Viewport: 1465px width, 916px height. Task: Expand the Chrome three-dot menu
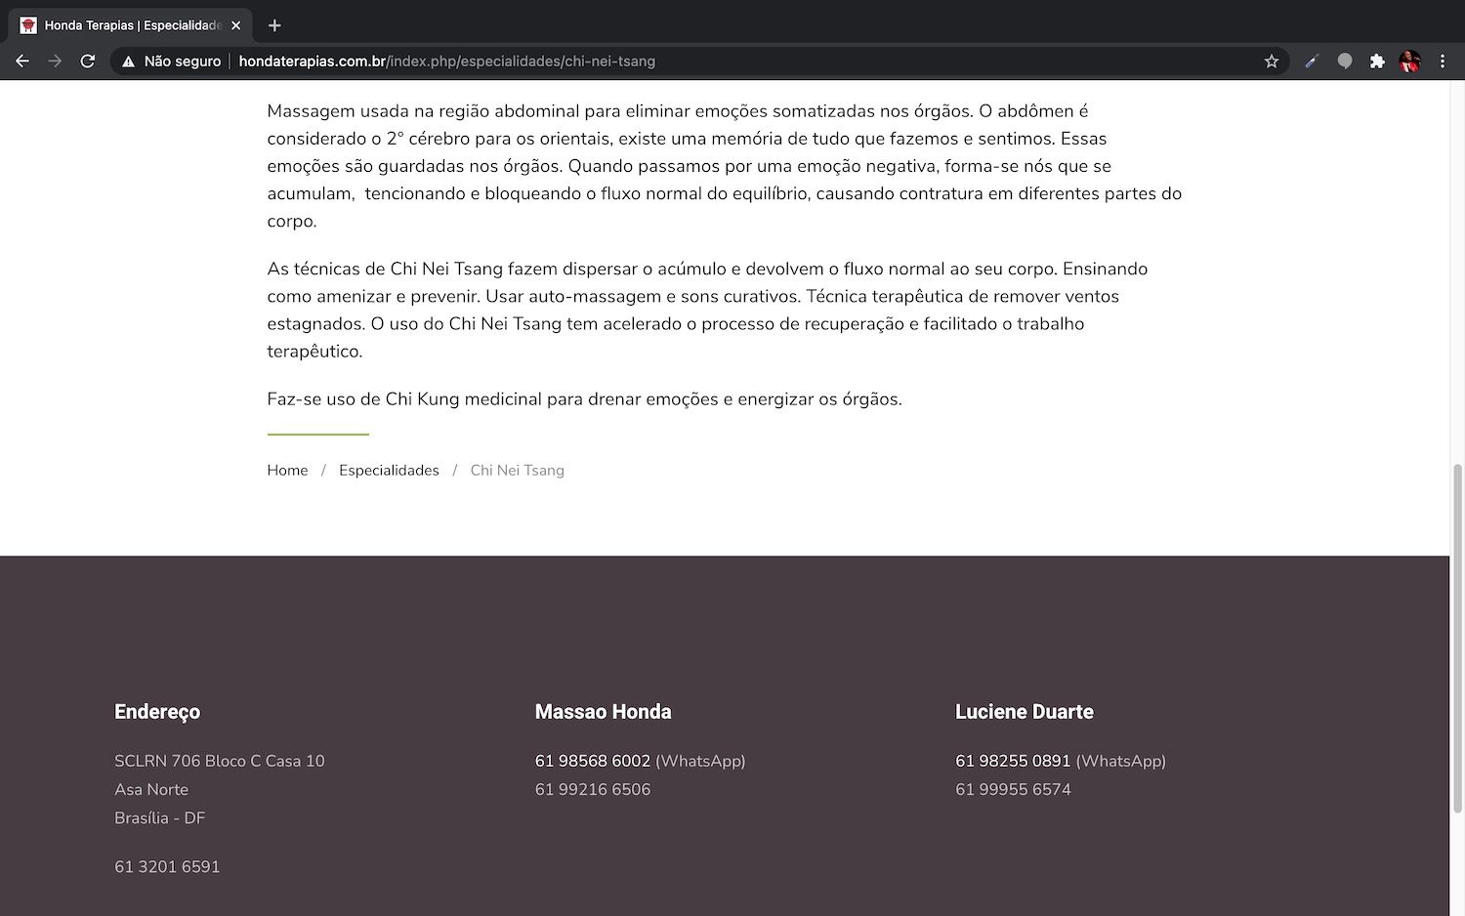point(1443,62)
